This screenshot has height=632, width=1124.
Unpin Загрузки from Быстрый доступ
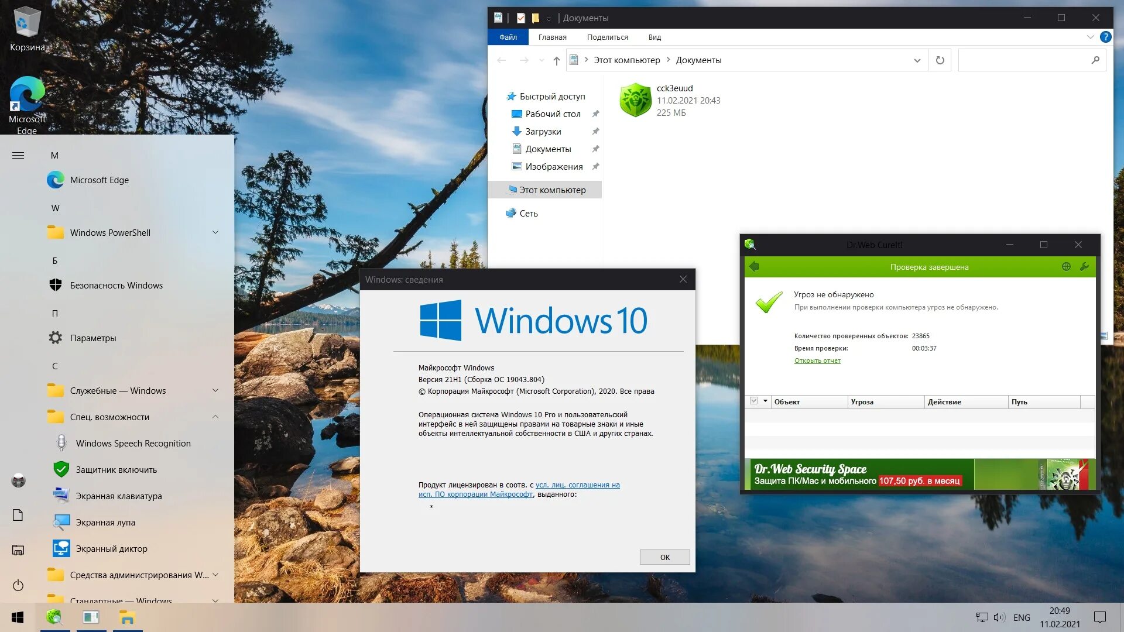(x=595, y=131)
